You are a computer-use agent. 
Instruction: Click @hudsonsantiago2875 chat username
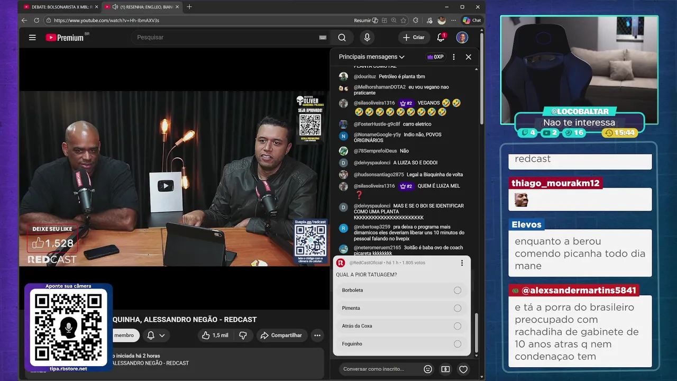[x=379, y=175]
